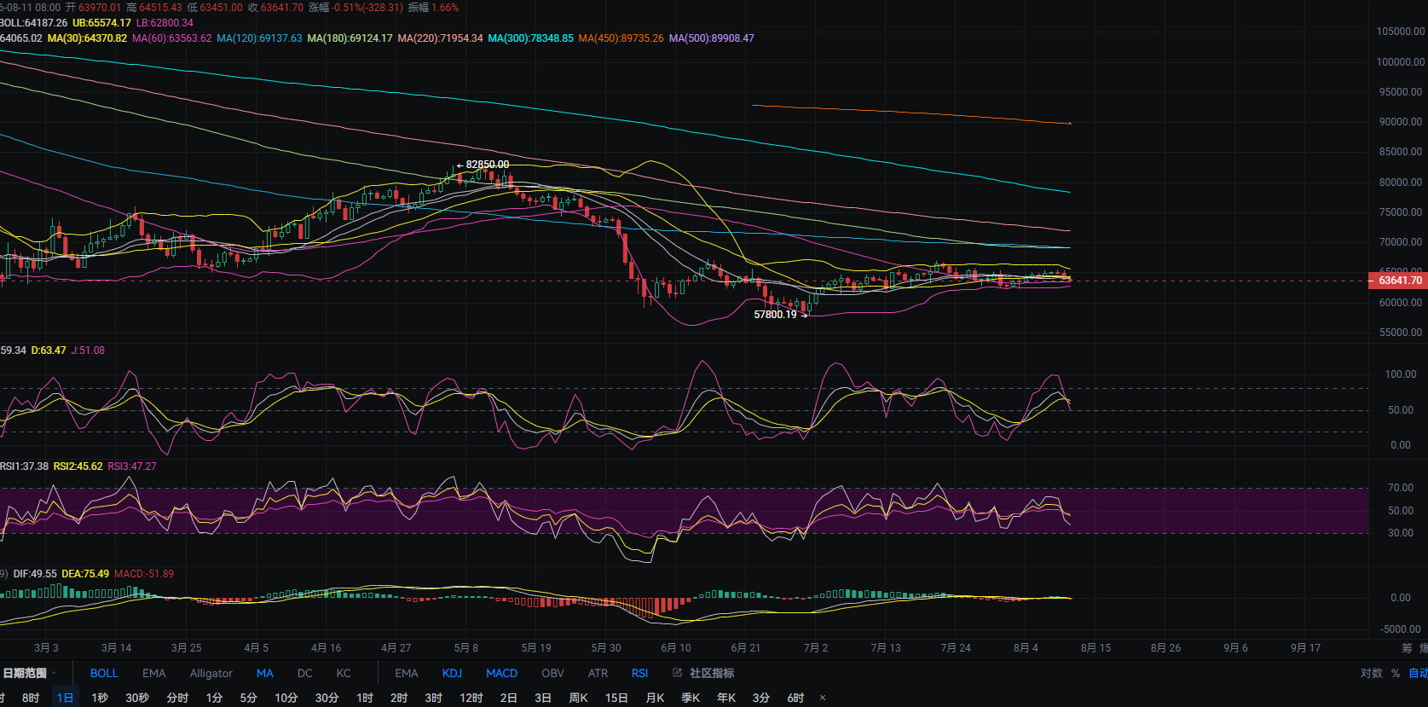Click the MA(120):69137.63 legend label
This screenshot has width=1428, height=707.
click(259, 38)
